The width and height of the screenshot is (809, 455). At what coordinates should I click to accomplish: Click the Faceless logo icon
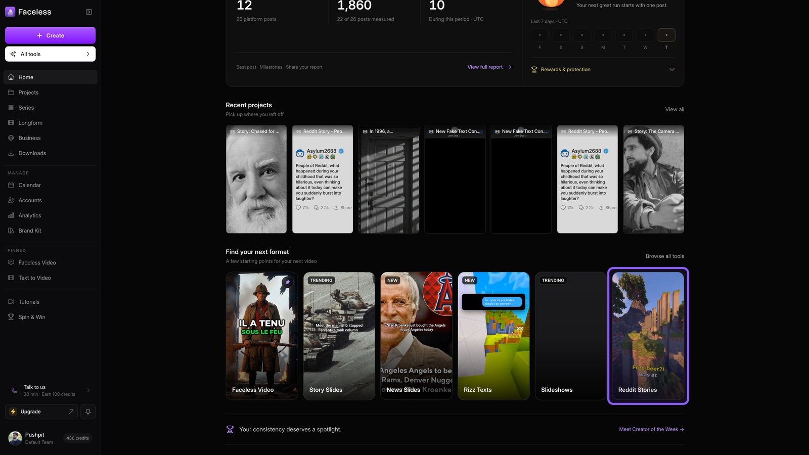click(10, 12)
